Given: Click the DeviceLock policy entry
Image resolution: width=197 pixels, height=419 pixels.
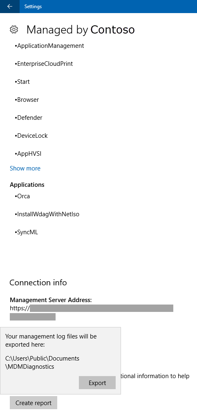Looking at the screenshot, I should click(31, 136).
